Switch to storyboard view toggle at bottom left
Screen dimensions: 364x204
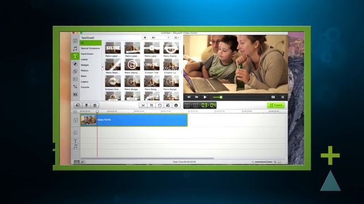coord(83,162)
